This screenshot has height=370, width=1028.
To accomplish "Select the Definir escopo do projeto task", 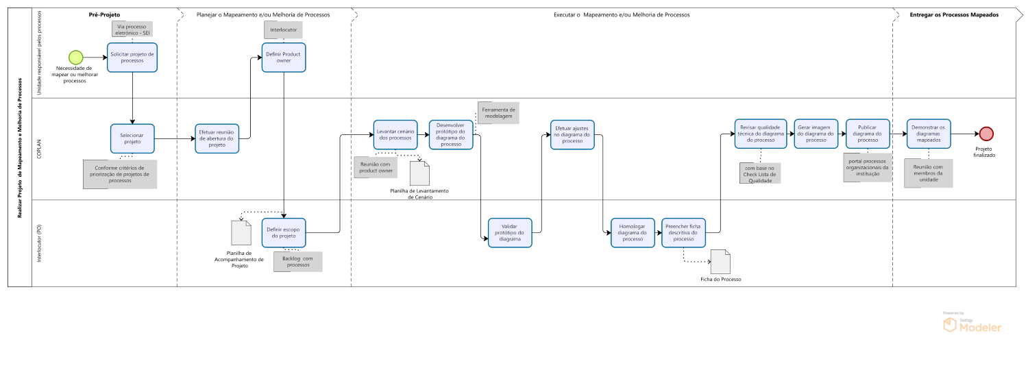I will coord(284,233).
